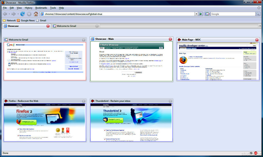Close the Showcase - Main thumbnail
This screenshot has width=263, height=157.
click(170, 39)
